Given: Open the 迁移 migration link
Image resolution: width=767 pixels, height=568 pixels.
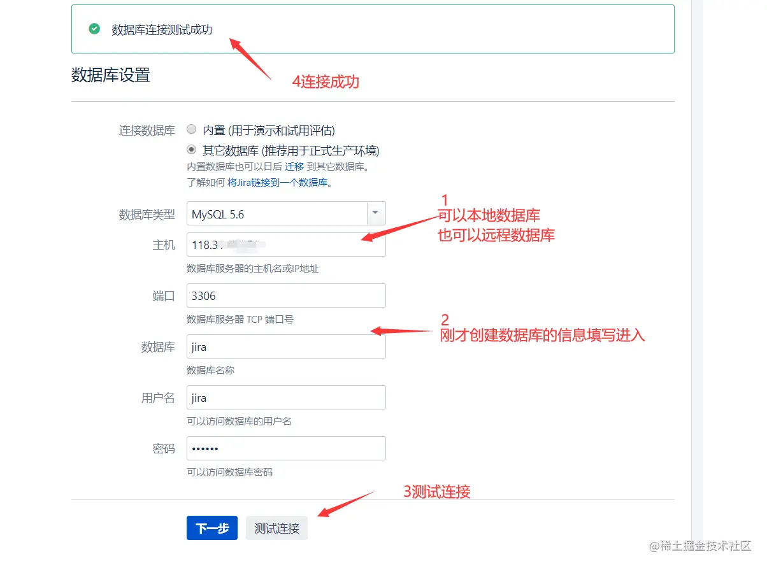Looking at the screenshot, I should pyautogui.click(x=294, y=167).
